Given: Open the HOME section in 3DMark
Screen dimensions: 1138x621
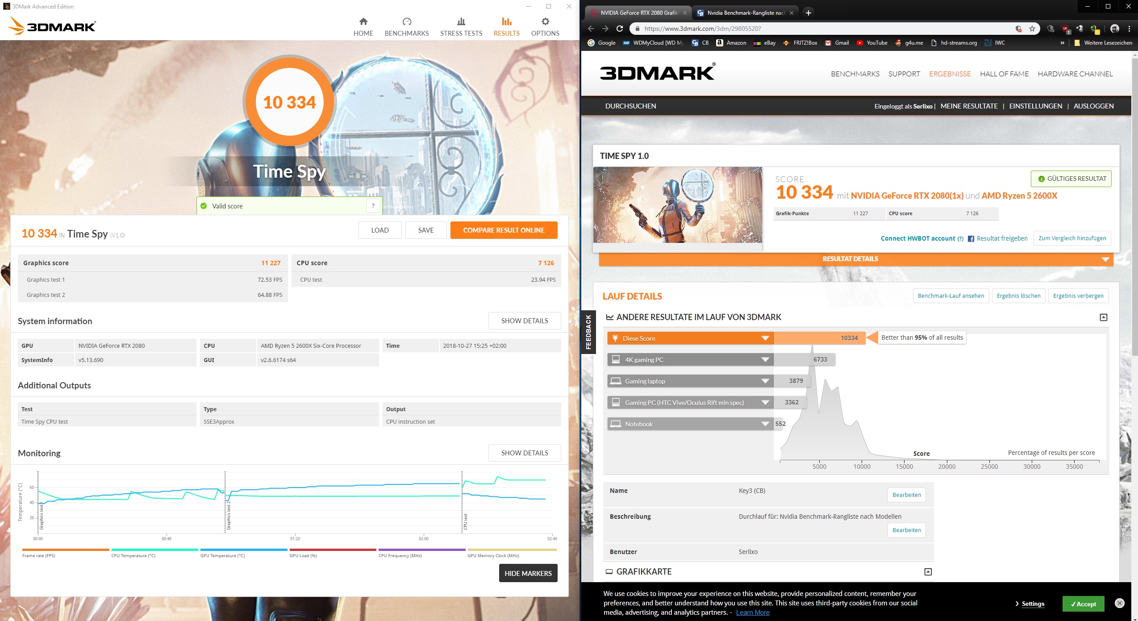Looking at the screenshot, I should coord(363,27).
